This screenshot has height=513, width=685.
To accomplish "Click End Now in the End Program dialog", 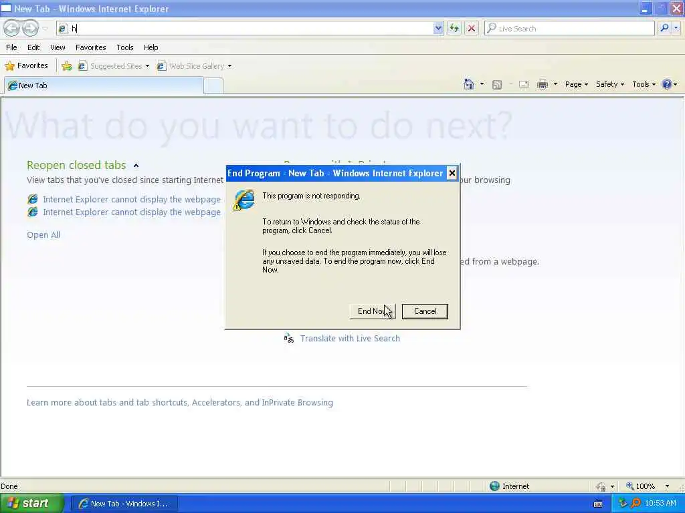I will [x=373, y=311].
